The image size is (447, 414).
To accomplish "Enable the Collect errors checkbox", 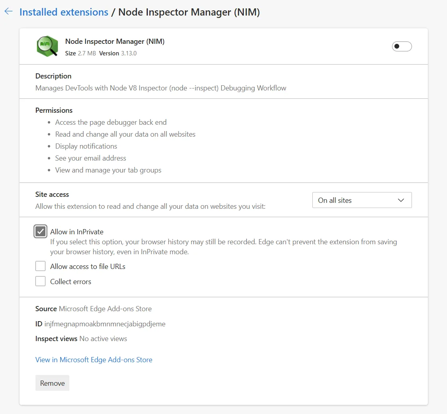I will [x=41, y=281].
